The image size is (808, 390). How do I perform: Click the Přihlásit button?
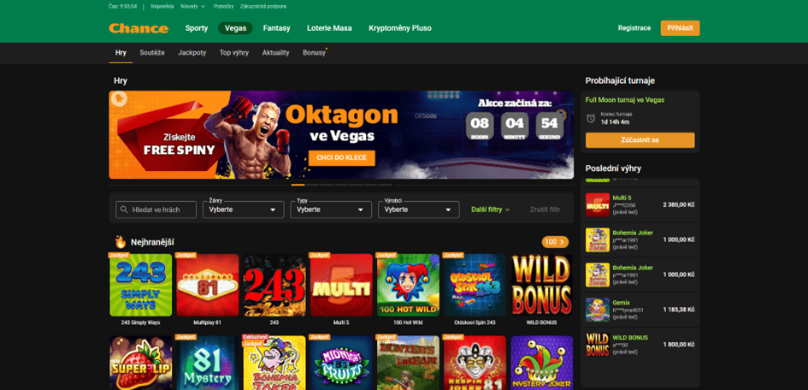(x=680, y=28)
